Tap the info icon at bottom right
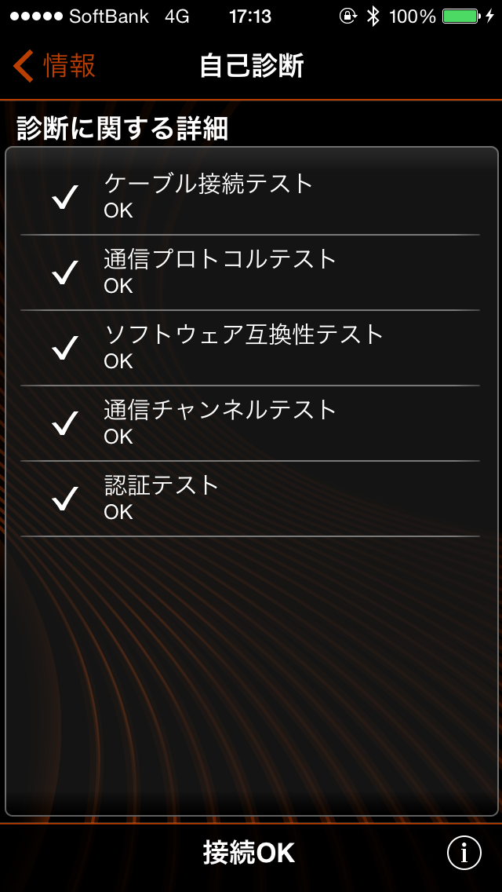502x892 pixels. point(464,853)
